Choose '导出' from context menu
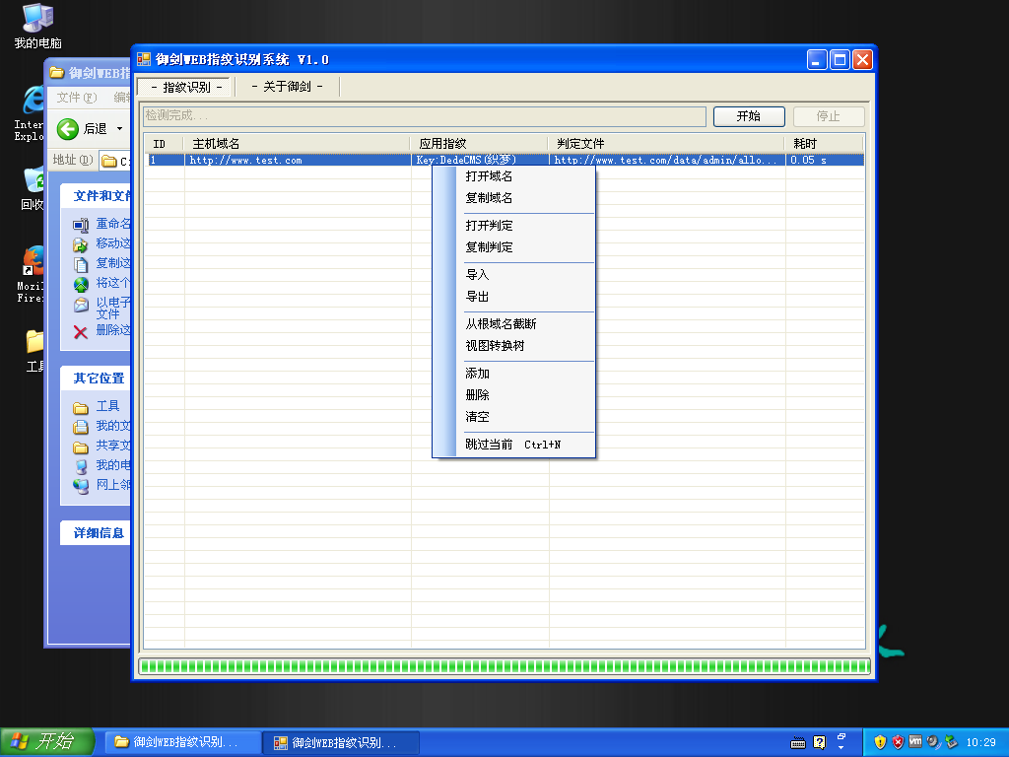1009x757 pixels. [x=477, y=297]
